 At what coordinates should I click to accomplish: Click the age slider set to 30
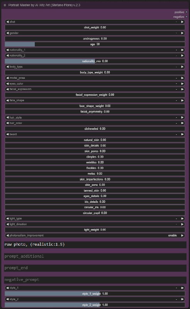(95, 44)
